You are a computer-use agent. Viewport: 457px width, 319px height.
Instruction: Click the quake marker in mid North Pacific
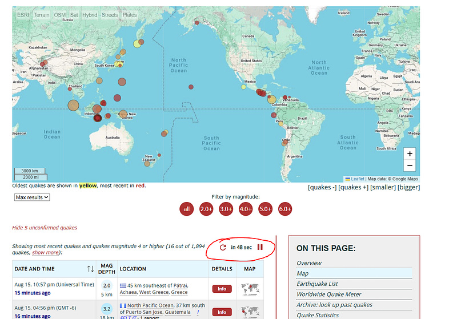[x=191, y=87]
